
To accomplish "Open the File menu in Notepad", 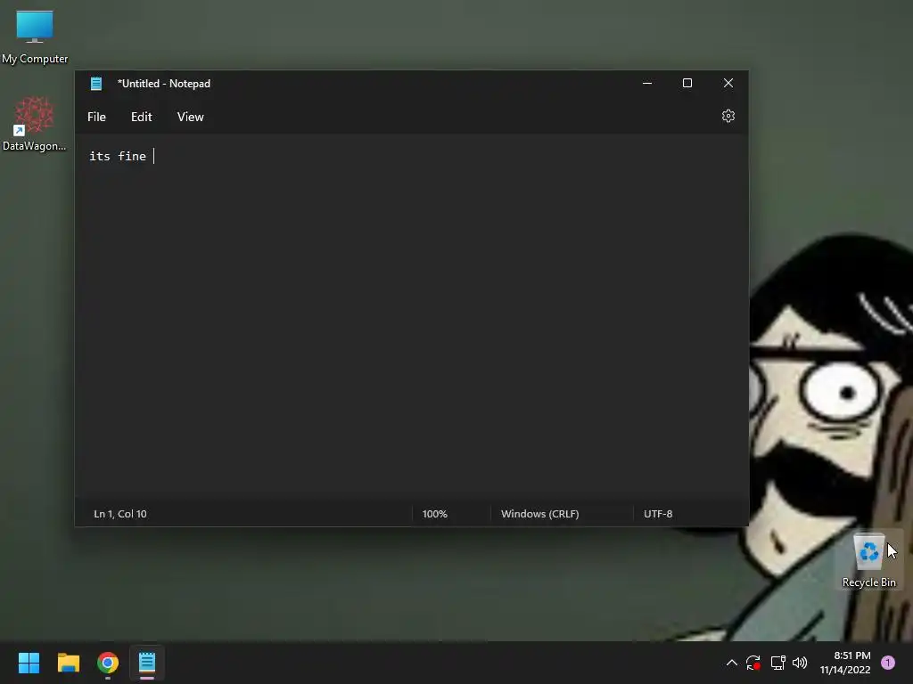I will (96, 117).
